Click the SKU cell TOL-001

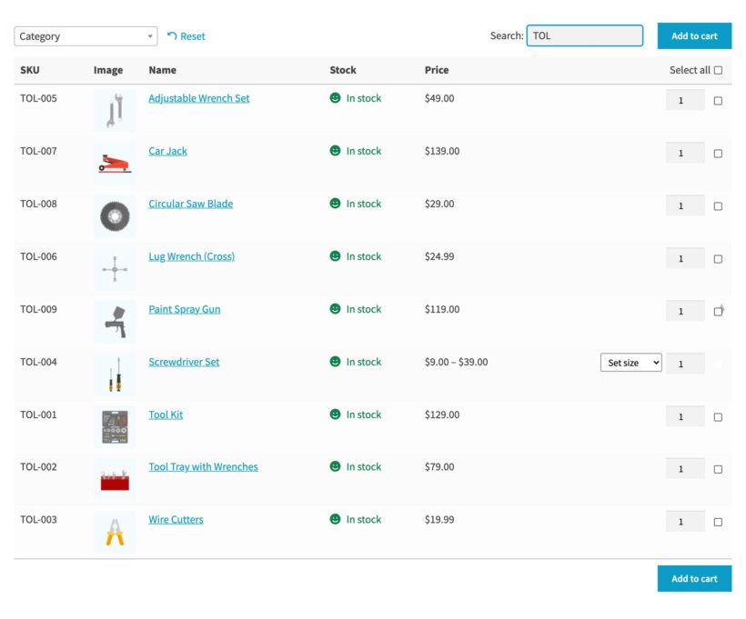[38, 414]
